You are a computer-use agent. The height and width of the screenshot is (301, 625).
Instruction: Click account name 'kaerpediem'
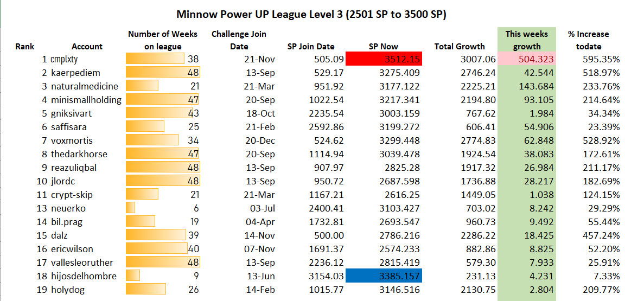tap(75, 73)
